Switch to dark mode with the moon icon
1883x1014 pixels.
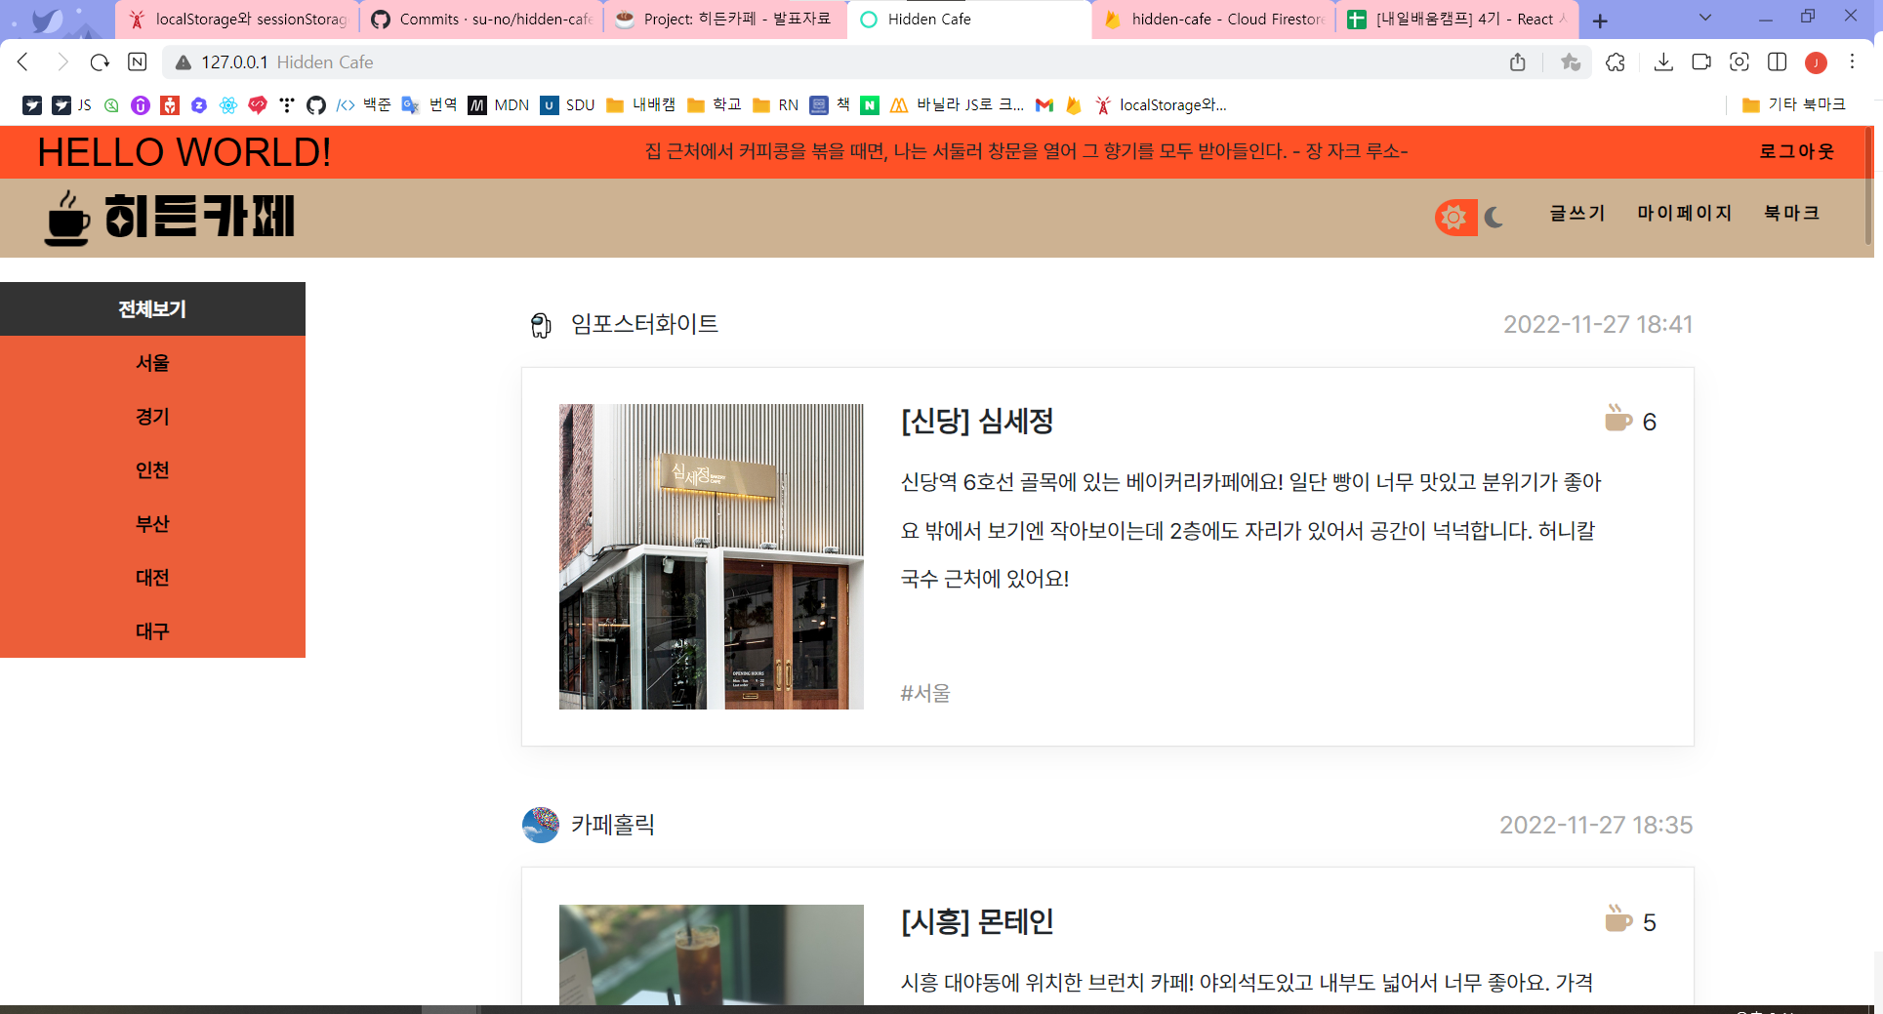[1494, 217]
